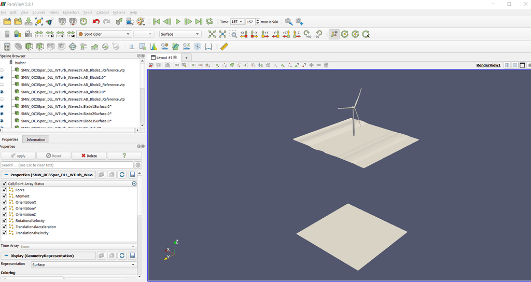Click the properties search input field
Image resolution: width=531 pixels, height=282 pixels.
[67, 165]
